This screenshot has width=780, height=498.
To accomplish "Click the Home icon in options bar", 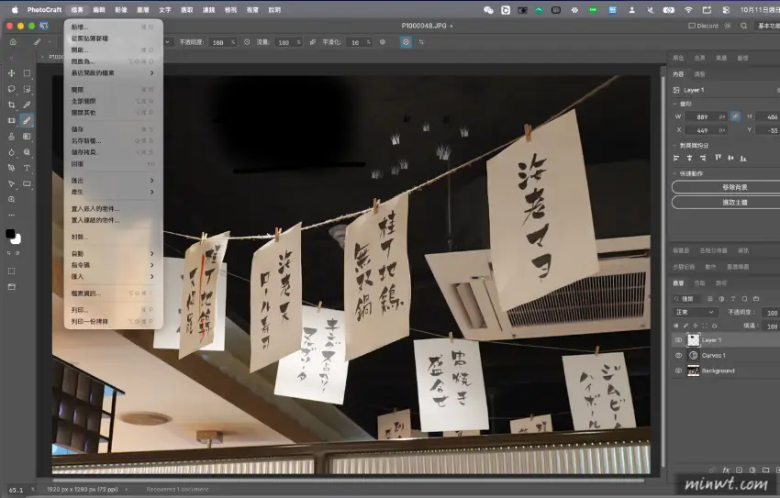I will click(x=14, y=42).
